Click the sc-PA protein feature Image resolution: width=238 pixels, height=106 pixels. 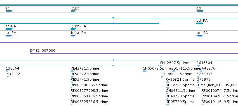[x=9, y=36]
